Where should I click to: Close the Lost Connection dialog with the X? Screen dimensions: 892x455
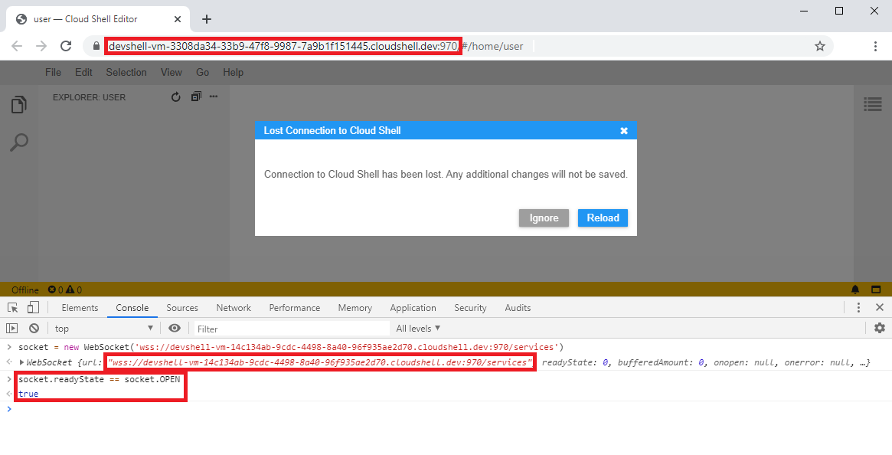tap(624, 131)
